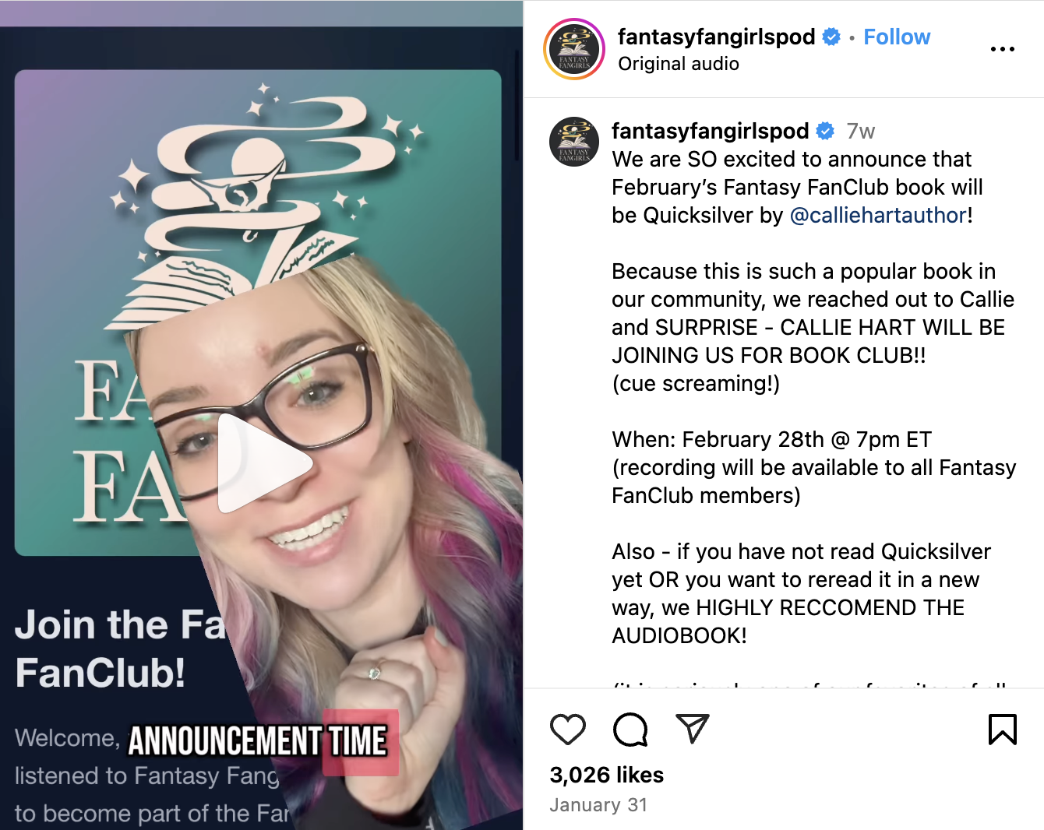The width and height of the screenshot is (1044, 830).
Task: Click the January 31 post date
Action: point(598,805)
